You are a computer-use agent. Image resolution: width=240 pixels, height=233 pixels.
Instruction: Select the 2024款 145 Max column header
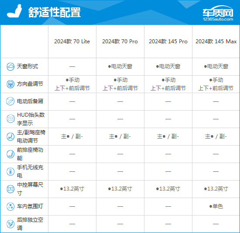coord(216,42)
